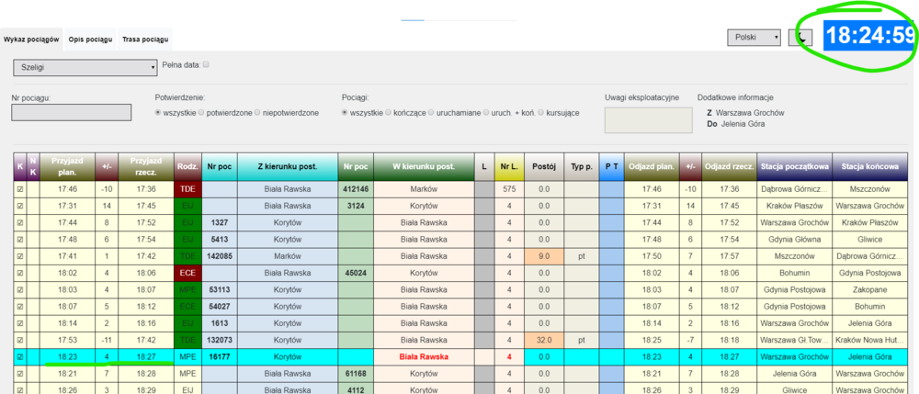The image size is (919, 394).
Task: Click the 18:24:59 clock display
Action: [869, 37]
